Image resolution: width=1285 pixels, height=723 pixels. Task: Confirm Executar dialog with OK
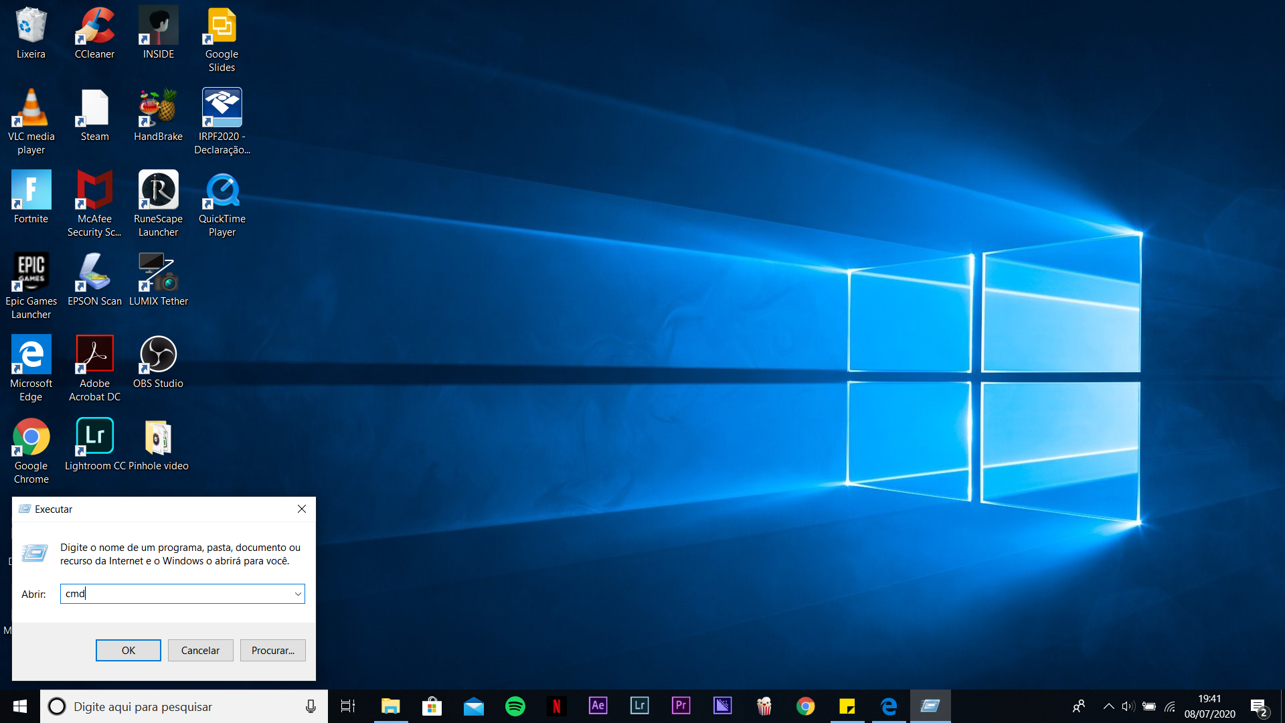pos(128,650)
